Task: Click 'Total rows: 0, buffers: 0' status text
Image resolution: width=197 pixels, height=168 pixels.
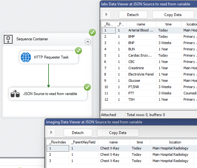Action: [x=146, y=115]
